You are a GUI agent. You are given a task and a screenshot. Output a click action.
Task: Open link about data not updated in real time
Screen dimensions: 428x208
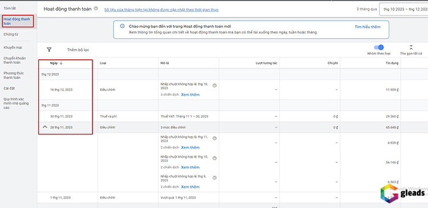click(x=161, y=10)
